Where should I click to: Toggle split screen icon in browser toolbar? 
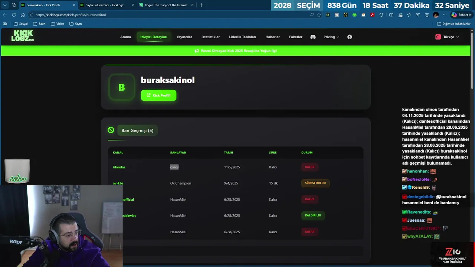(x=391, y=15)
